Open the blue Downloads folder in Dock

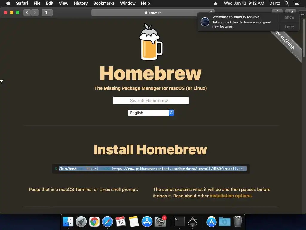[x=225, y=222]
